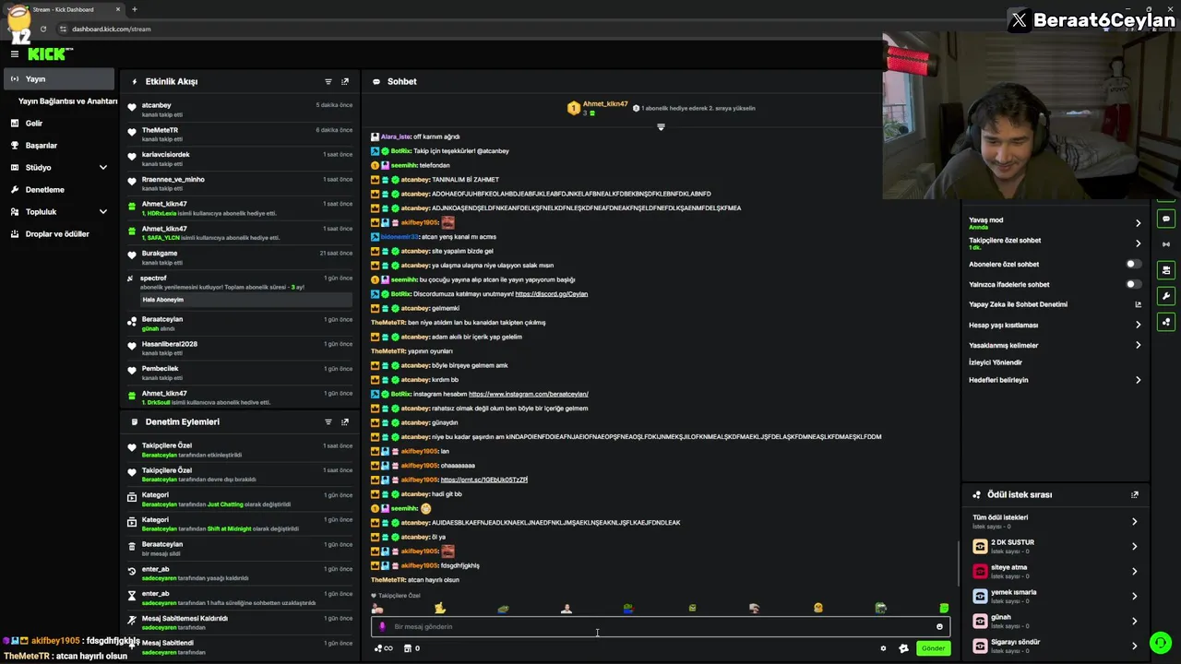Click the purple identity icon in message box
Viewport: 1181px width, 664px height.
382,627
